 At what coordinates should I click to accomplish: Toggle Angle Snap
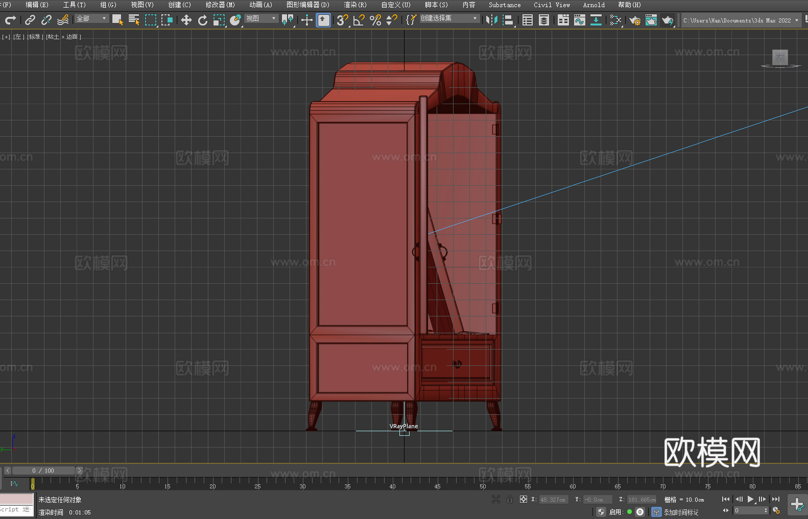click(359, 20)
